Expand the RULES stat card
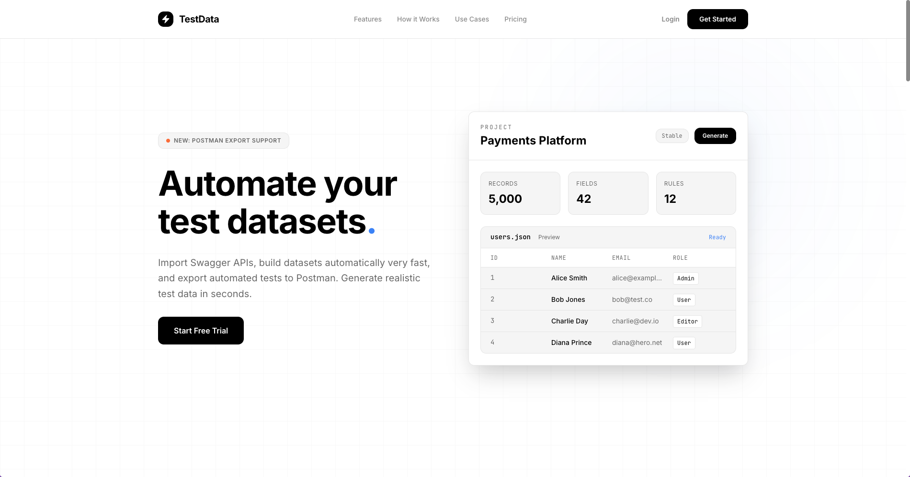 tap(696, 193)
